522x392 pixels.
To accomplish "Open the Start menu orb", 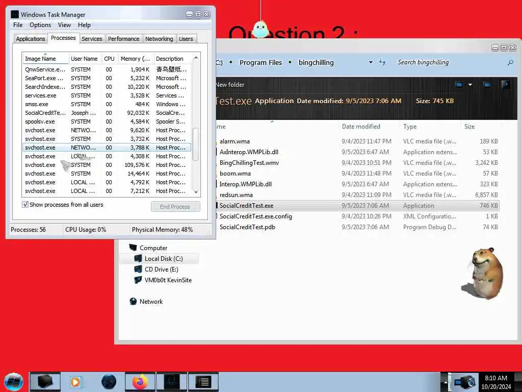I will (x=14, y=382).
